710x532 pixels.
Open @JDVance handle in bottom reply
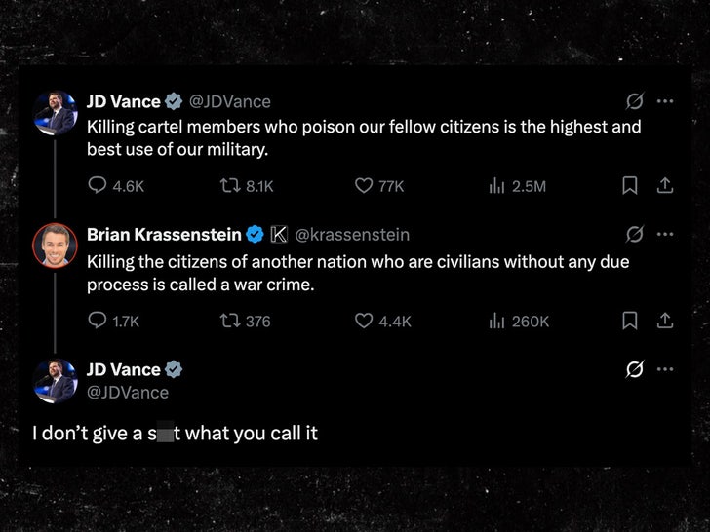128,393
